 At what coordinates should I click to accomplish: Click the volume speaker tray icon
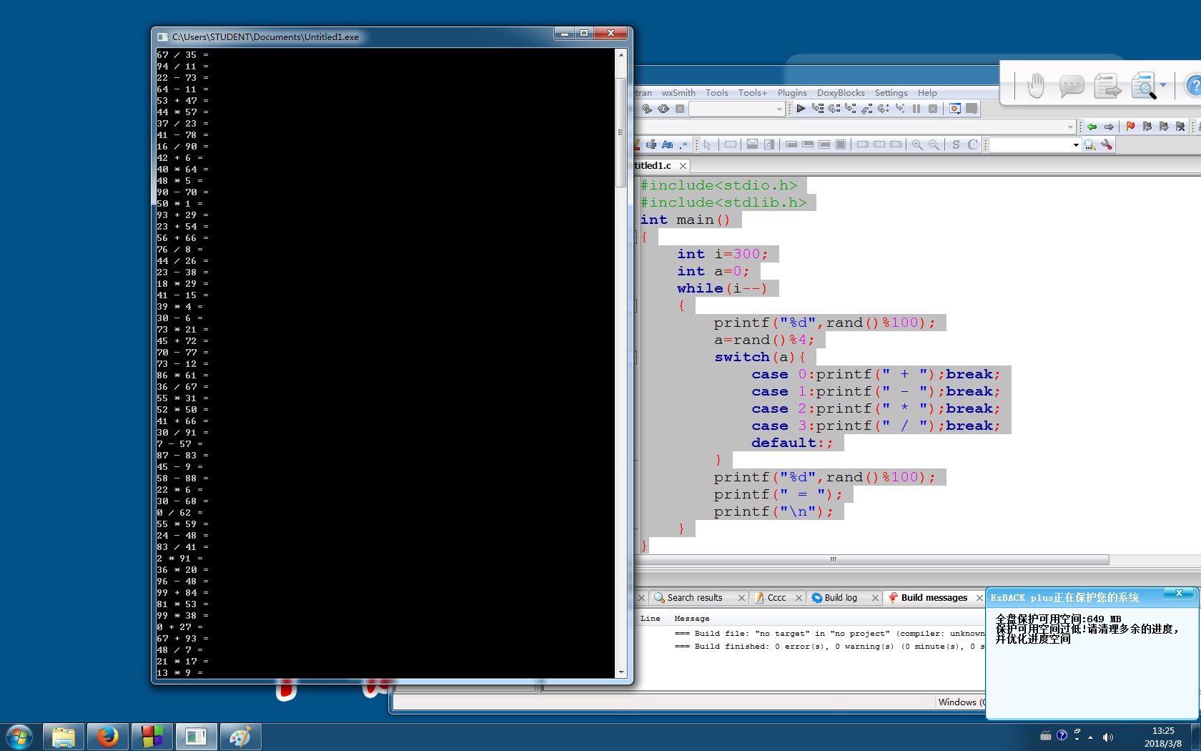tap(1107, 737)
